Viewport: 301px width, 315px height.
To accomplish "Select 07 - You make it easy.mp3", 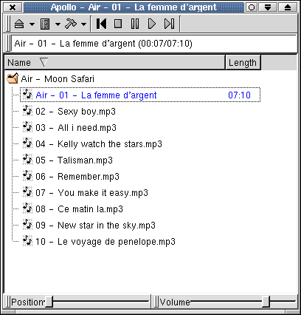I will [x=91, y=193].
